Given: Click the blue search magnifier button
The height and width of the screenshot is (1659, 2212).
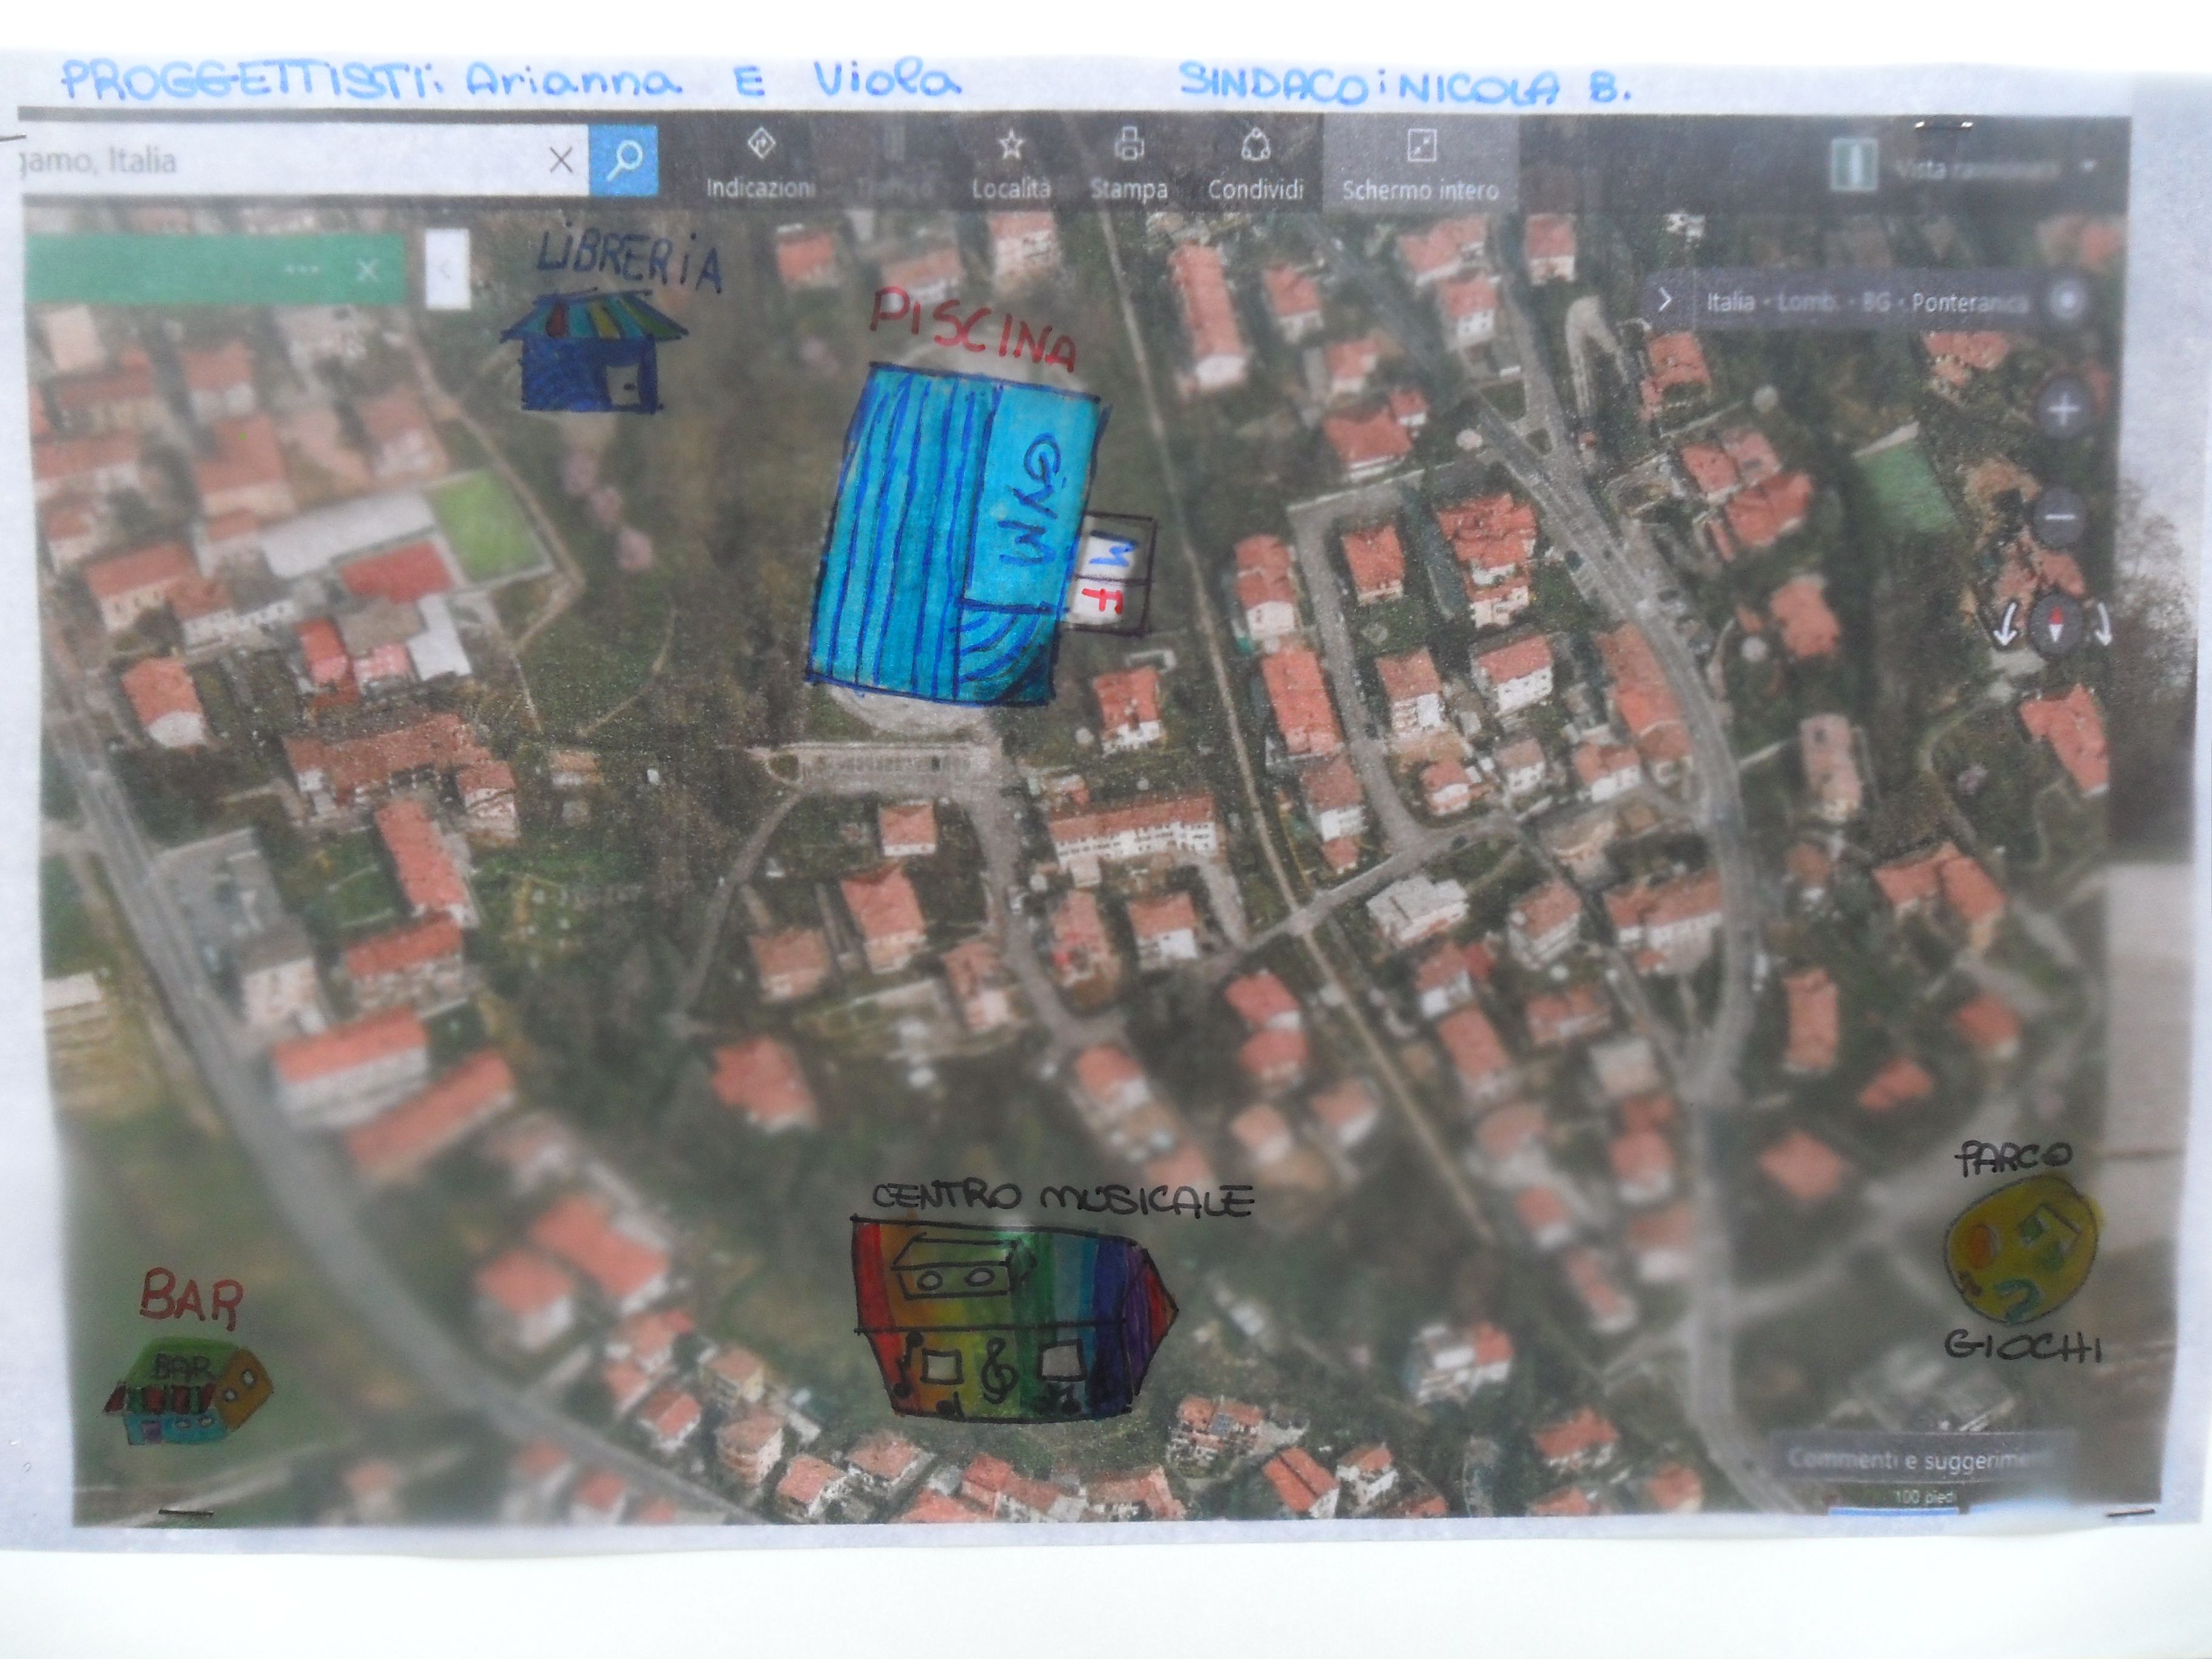Looking at the screenshot, I should 624,160.
